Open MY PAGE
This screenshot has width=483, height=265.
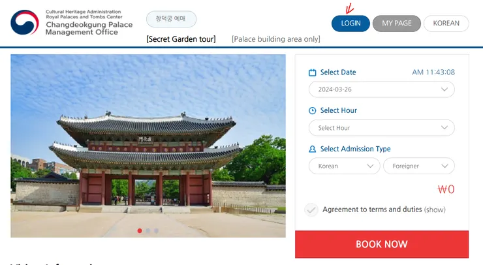397,23
